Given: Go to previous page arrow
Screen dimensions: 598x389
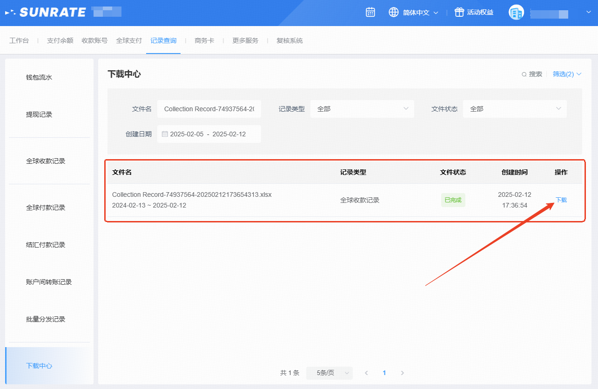Looking at the screenshot, I should pos(367,373).
